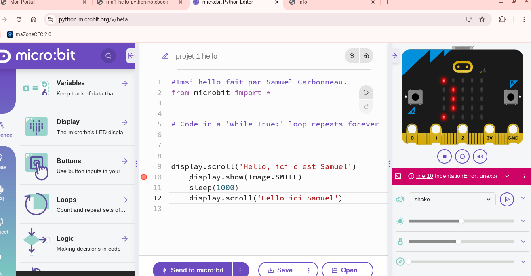531x276 pixels.
Task: Open more save options menu
Action: (x=309, y=270)
